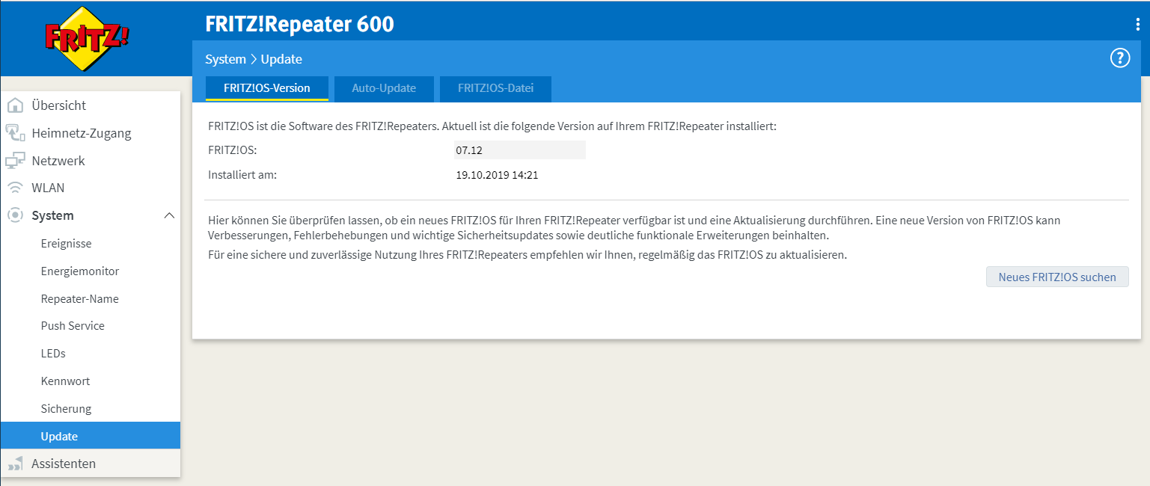Collapse the System menu chevron
Screen dimensions: 1150x486
169,215
